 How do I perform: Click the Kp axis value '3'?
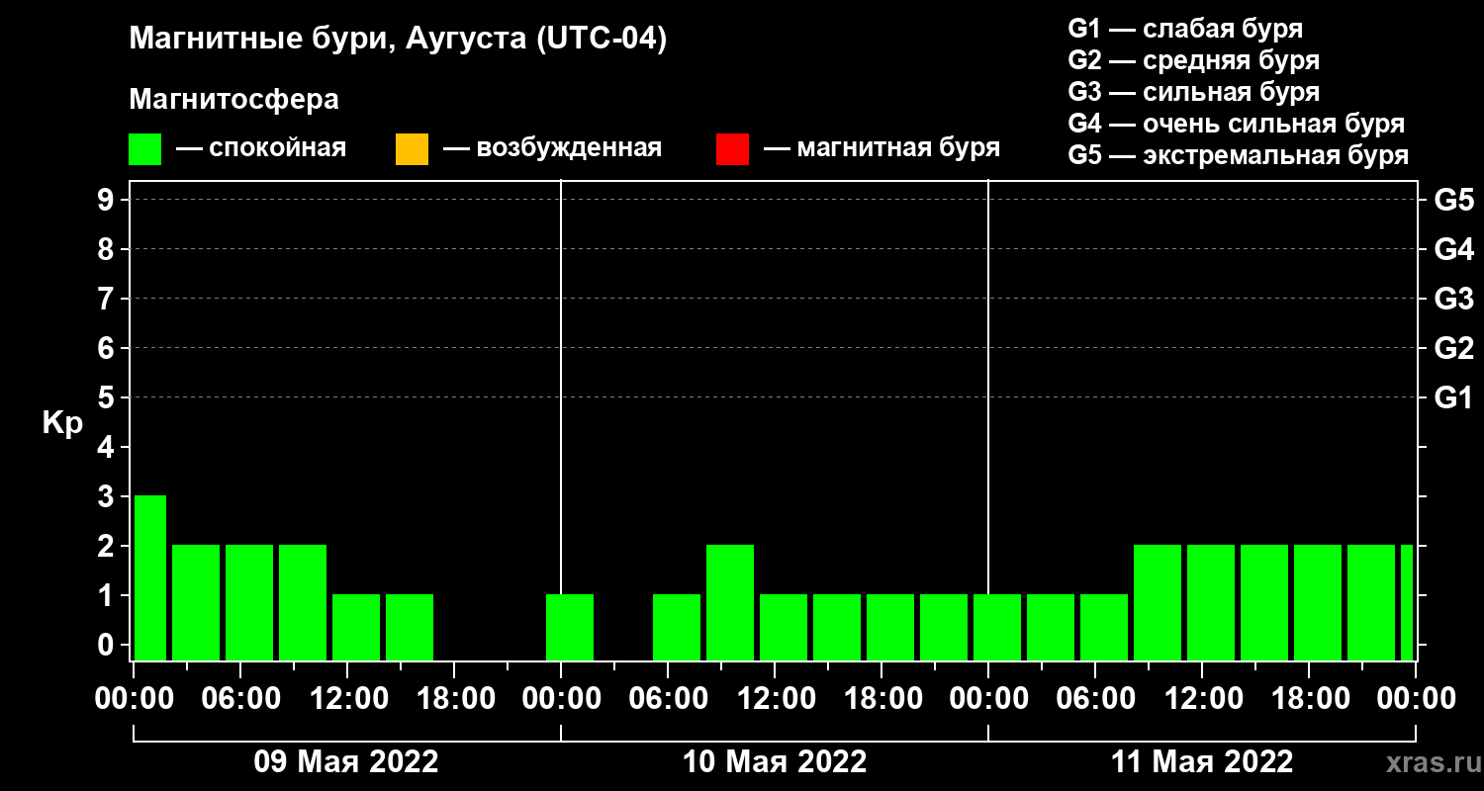pos(108,496)
